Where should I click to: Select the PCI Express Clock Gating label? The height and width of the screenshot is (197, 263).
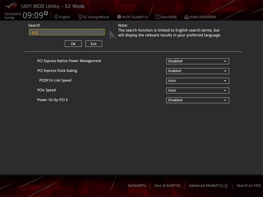pos(57,71)
